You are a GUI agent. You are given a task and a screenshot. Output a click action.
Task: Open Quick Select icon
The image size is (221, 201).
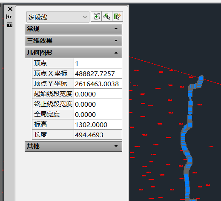(118, 17)
